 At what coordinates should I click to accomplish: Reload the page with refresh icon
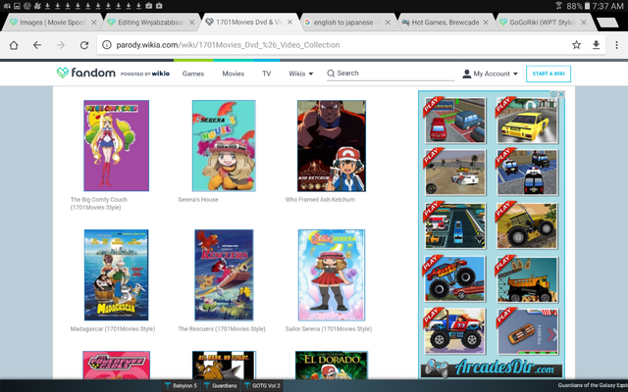[x=84, y=45]
